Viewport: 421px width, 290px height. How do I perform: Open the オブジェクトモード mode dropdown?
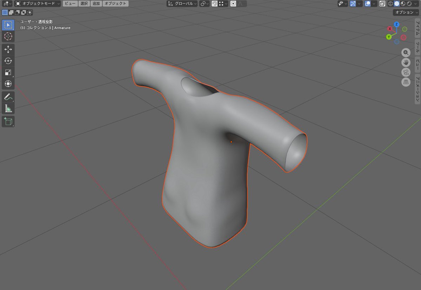(x=38, y=4)
